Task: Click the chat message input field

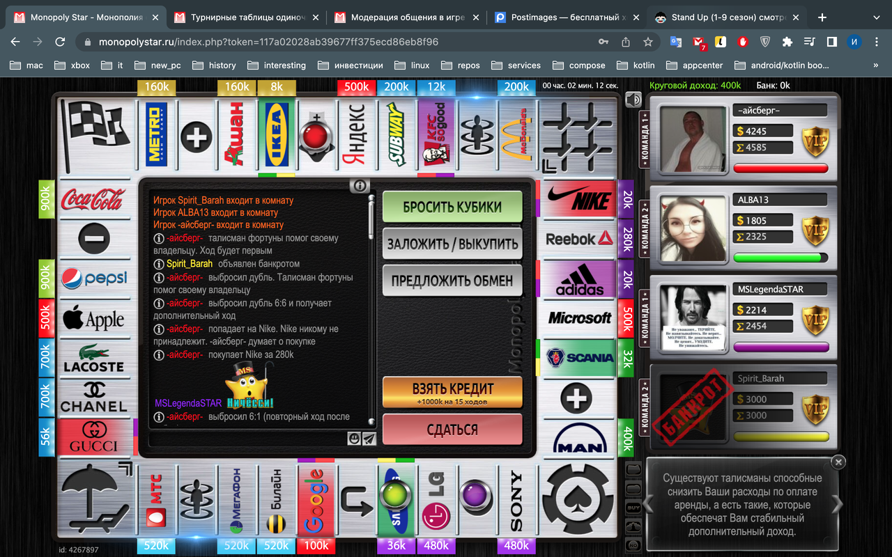Action: (248, 439)
